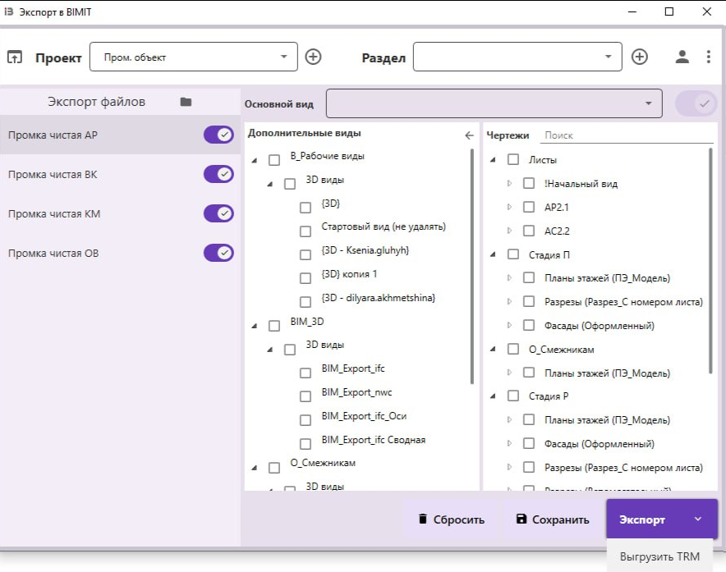This screenshot has width=726, height=572.
Task: Check the {3D} view checkbox
Action: coord(306,208)
